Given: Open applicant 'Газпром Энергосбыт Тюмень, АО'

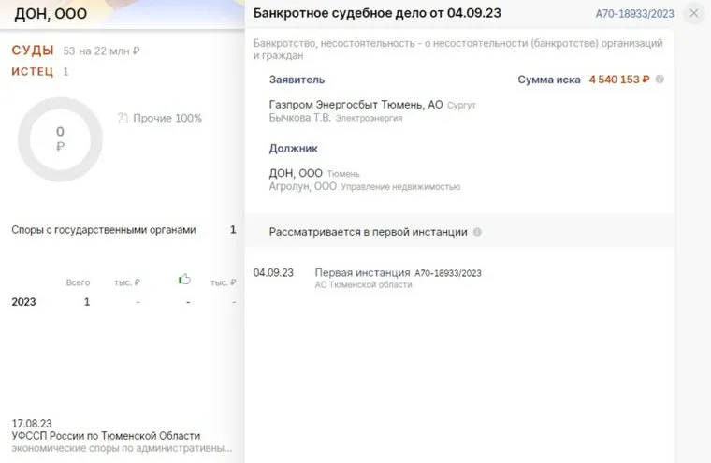Looking at the screenshot, I should (x=355, y=105).
